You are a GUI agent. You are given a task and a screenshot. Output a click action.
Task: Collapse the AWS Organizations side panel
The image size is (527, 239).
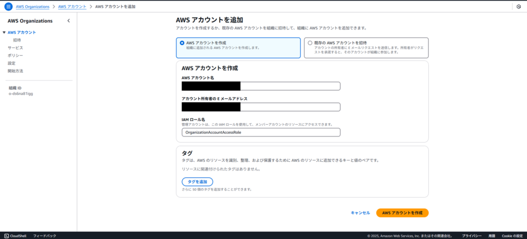pos(69,21)
